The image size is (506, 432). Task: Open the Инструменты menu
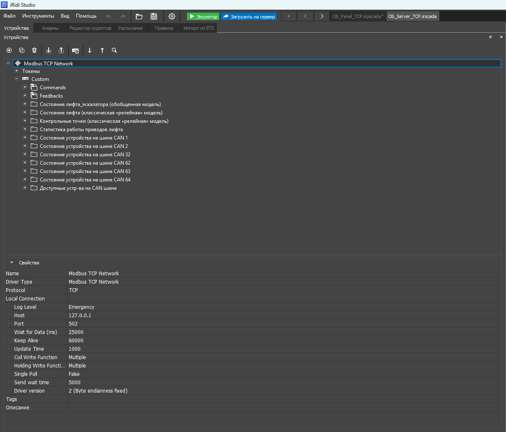click(x=38, y=16)
